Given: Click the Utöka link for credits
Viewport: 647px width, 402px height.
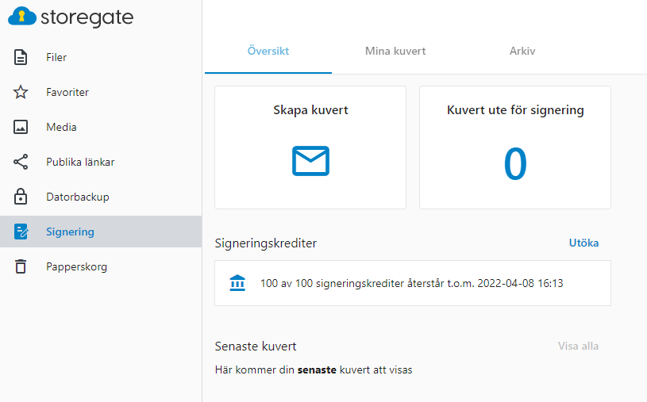Looking at the screenshot, I should click(583, 243).
